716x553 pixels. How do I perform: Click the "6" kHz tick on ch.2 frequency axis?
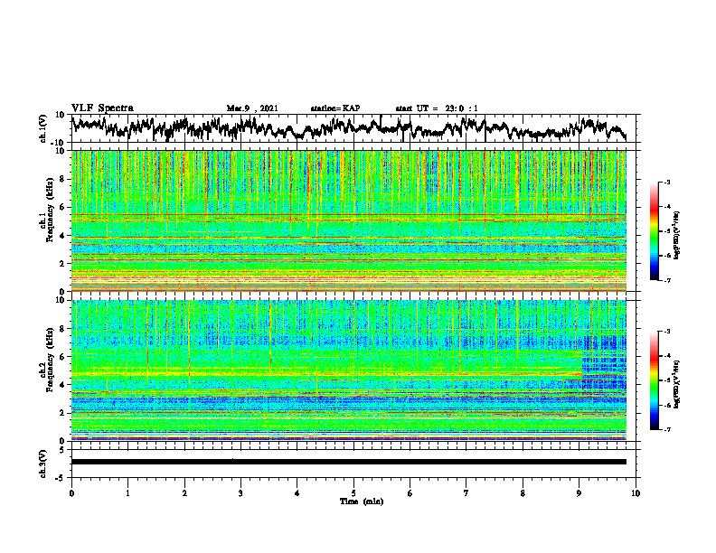click(x=63, y=357)
